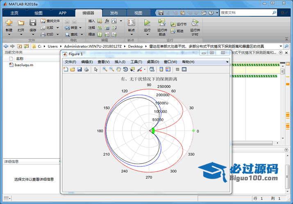The image size is (293, 204).
Task: Click the Print (打印) icon in the editor ribbon
Action: (x=43, y=34)
